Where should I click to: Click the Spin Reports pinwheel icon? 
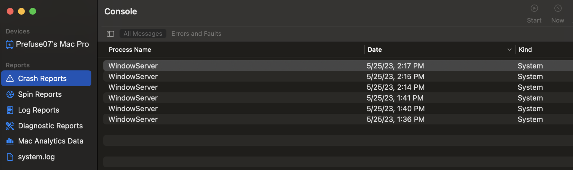click(10, 94)
